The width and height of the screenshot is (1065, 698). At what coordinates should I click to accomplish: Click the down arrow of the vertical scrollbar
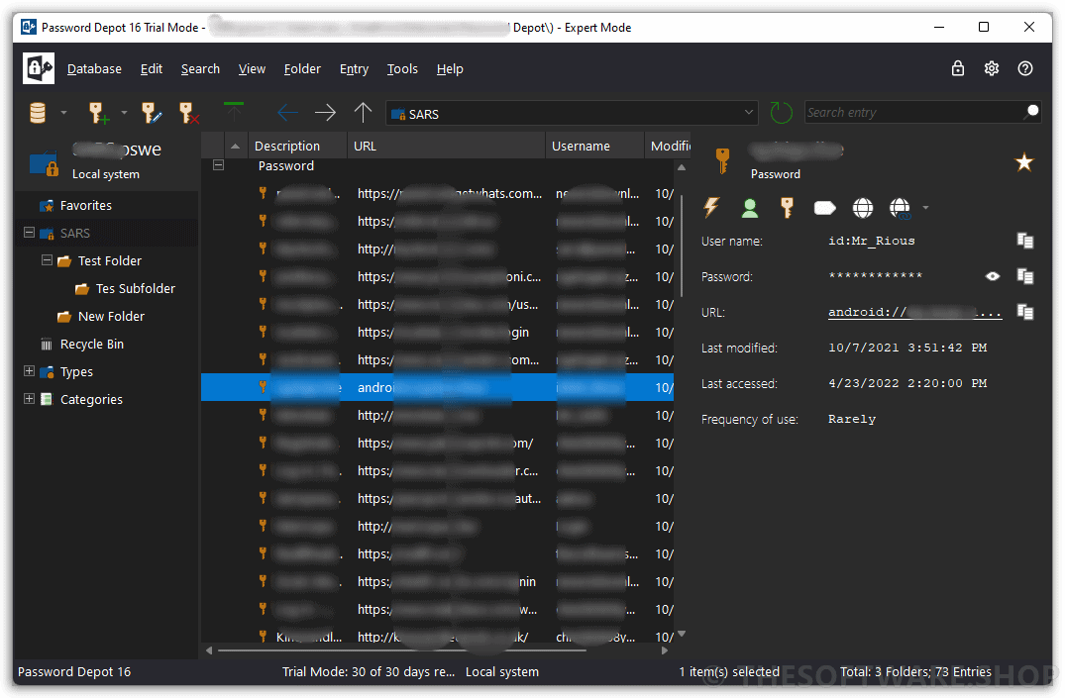(x=682, y=635)
